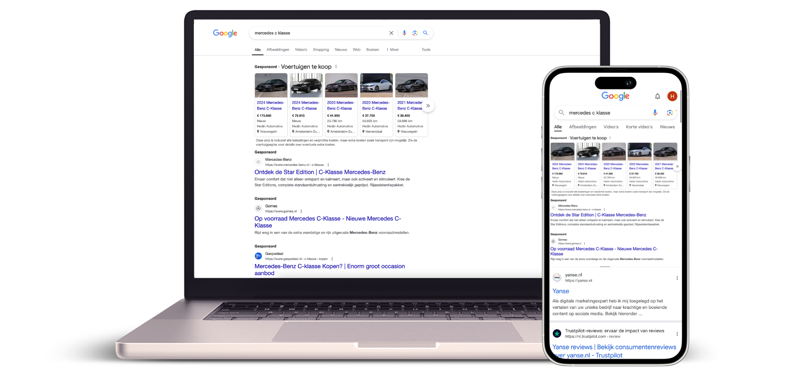The image size is (803, 376).
Task: Open Google Lens in the phone search bar
Action: (670, 112)
